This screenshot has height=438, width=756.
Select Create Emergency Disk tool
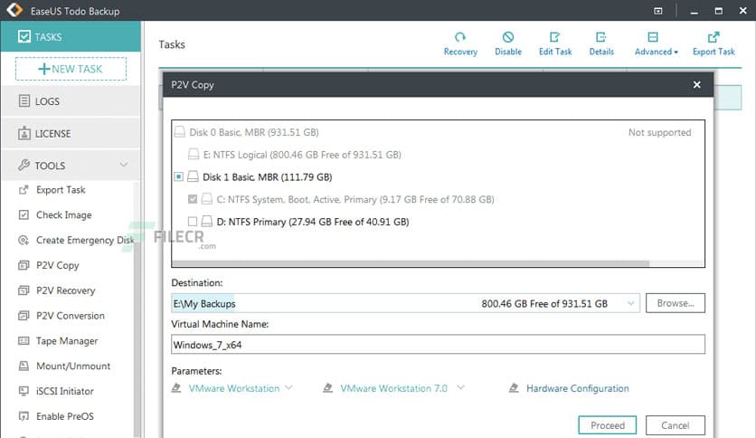point(85,240)
